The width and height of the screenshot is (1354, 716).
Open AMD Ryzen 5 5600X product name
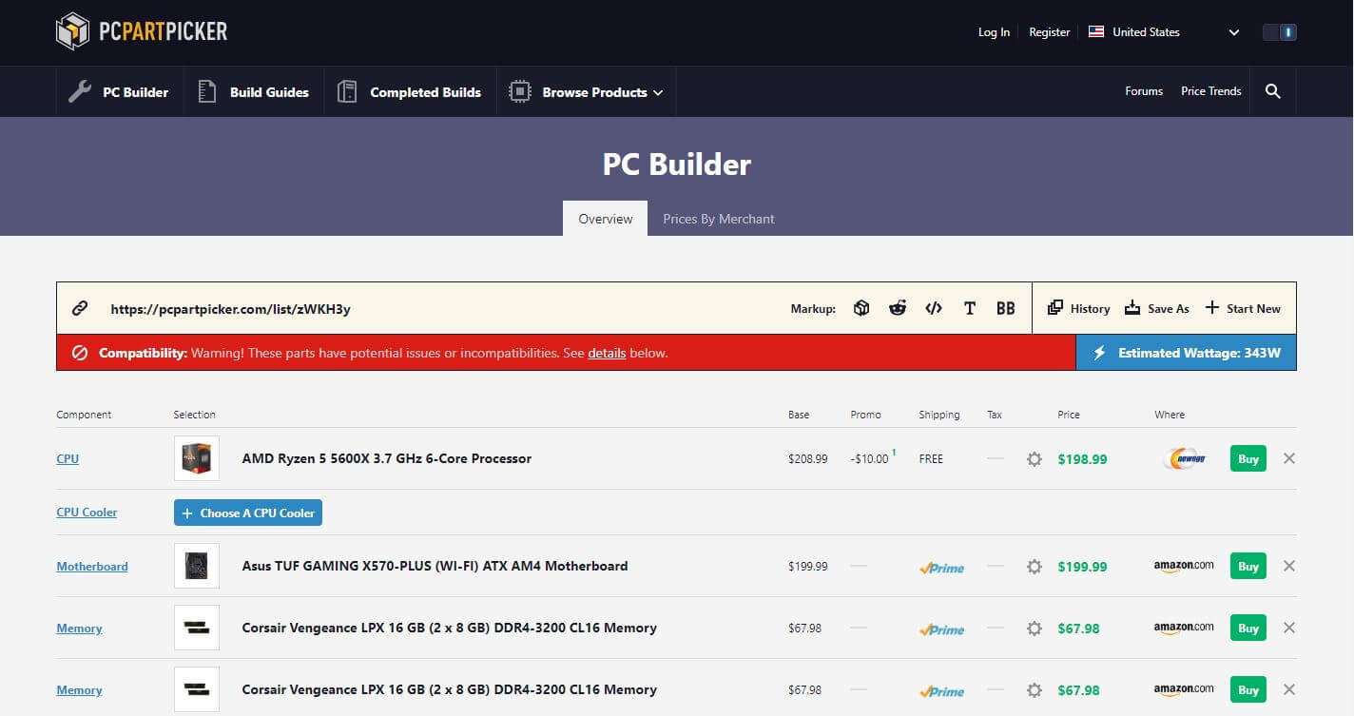(x=387, y=458)
